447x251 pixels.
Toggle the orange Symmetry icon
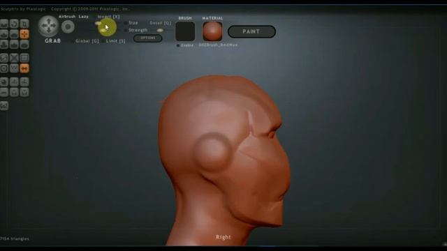pos(24,68)
